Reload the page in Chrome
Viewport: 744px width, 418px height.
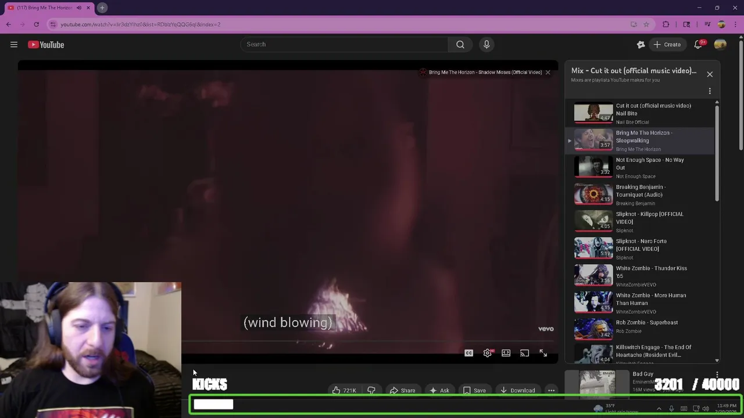[x=36, y=24]
